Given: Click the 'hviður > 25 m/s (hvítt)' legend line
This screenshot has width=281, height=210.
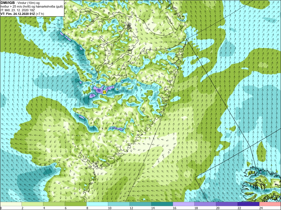Looking at the screenshot, I should [15, 6].
